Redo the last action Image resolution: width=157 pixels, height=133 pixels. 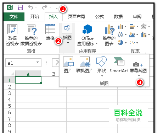[45, 7]
